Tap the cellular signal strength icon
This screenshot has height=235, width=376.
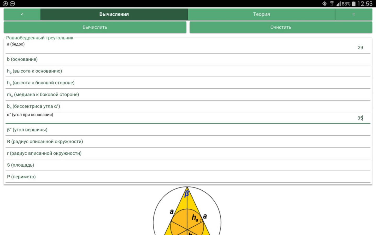pos(338,4)
